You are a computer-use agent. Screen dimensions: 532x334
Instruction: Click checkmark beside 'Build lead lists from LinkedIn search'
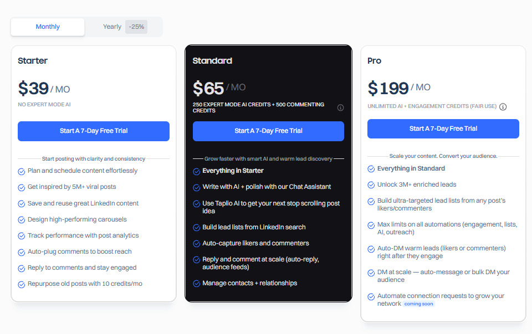pyautogui.click(x=197, y=228)
